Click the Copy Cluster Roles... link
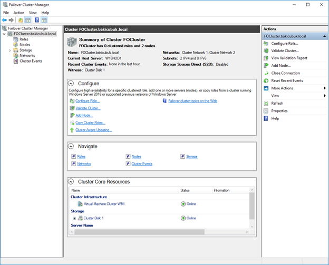 coord(91,123)
